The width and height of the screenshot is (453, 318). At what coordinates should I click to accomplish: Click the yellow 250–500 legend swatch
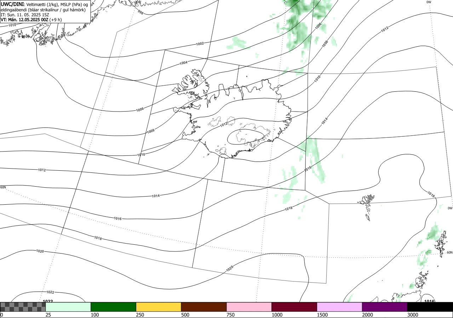tap(159, 307)
